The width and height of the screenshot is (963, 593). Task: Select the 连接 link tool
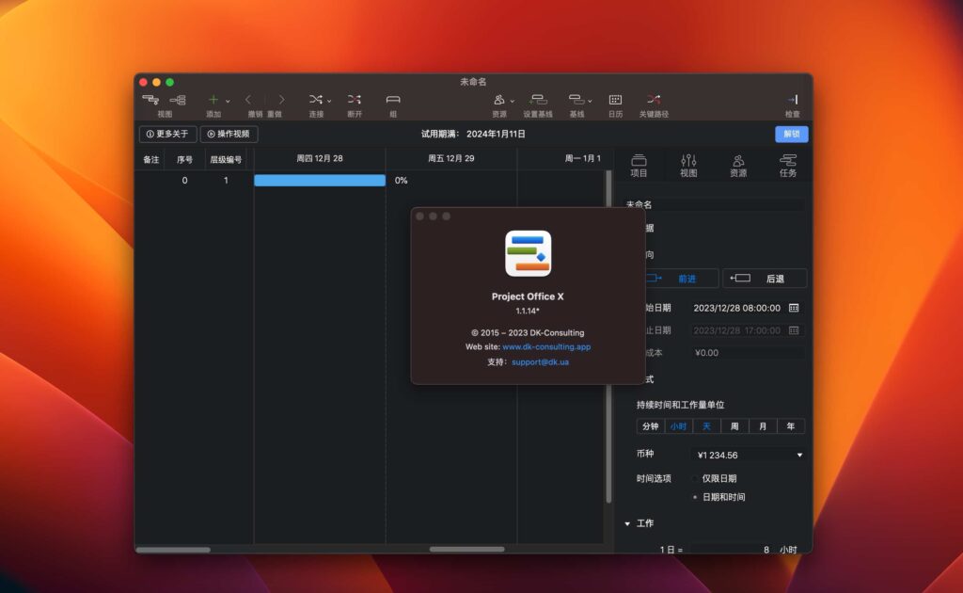(x=317, y=99)
